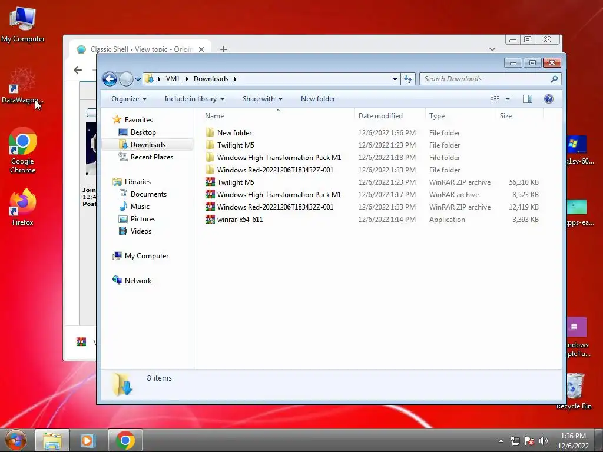Select the Twilight M5 folder icon
This screenshot has width=603, height=452.
pos(210,145)
